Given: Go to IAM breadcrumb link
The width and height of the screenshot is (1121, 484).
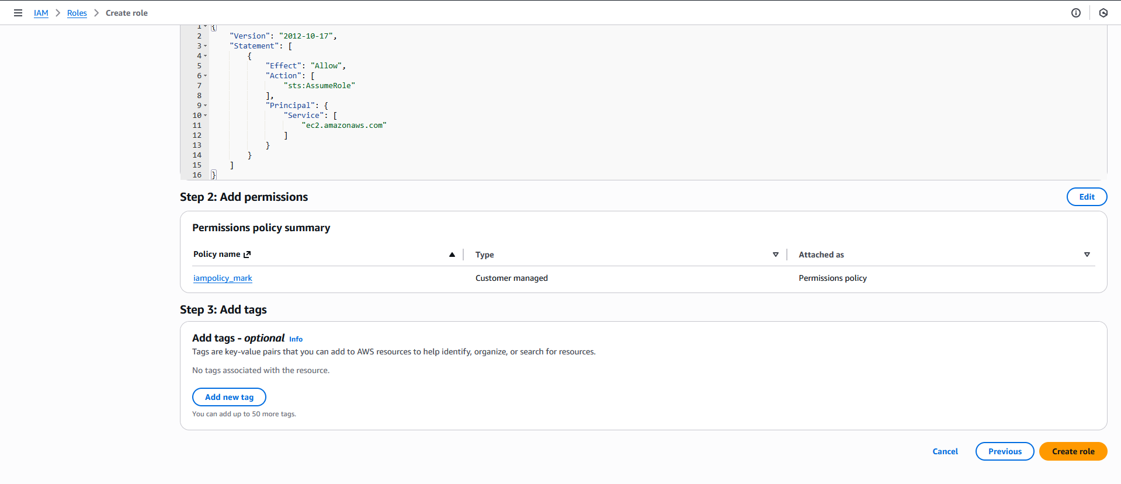Looking at the screenshot, I should (x=41, y=13).
